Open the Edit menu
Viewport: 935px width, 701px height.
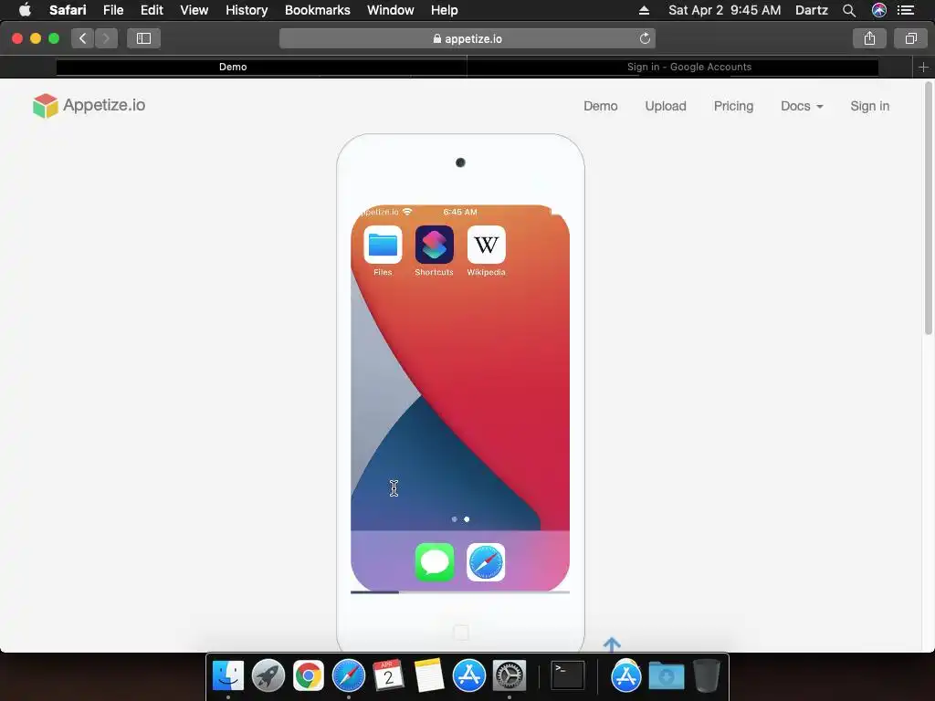pos(152,10)
